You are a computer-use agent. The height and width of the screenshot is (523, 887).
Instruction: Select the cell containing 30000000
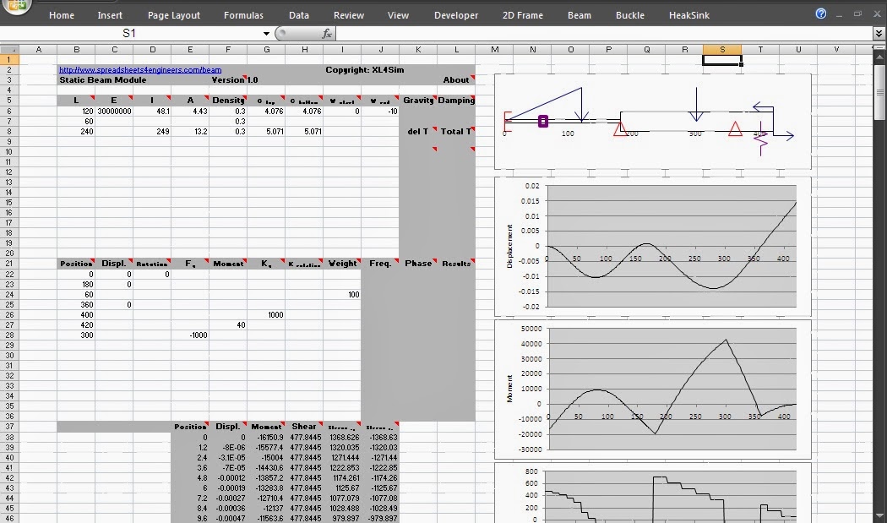pos(114,111)
